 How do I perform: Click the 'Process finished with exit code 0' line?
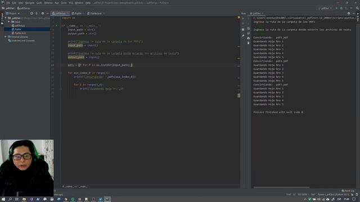[x=278, y=112]
